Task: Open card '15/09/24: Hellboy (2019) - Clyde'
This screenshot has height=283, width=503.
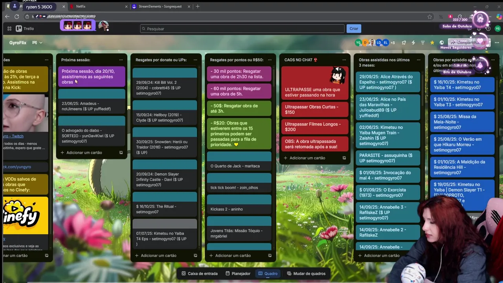Action: pos(165,112)
